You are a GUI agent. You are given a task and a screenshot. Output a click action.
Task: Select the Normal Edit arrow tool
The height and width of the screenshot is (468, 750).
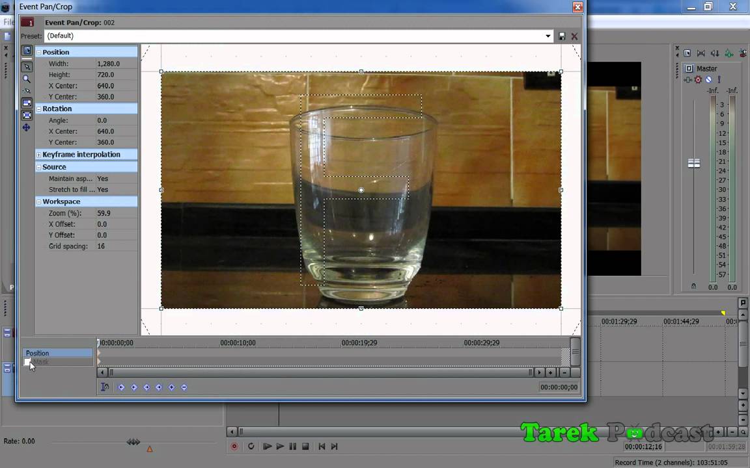coord(27,67)
